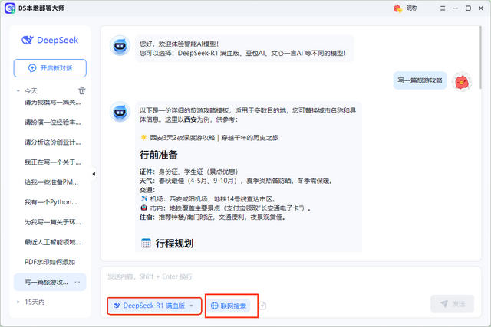Click the 天气 line in travel guide

236,181
